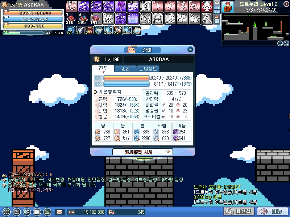Image resolution: width=290 pixels, height=217 pixels.
Task: Select the buff icon showing 27
Action: [x=118, y=30]
